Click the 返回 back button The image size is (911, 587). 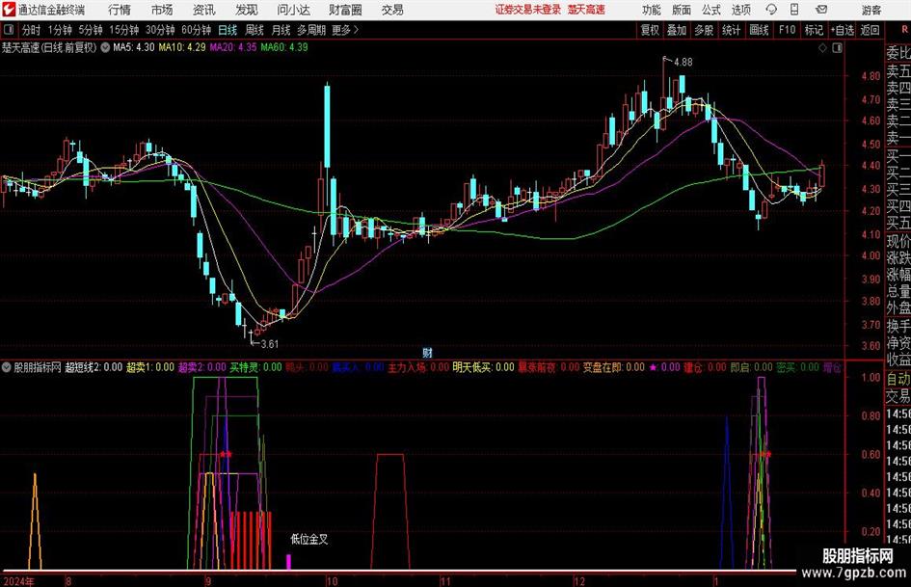870,30
